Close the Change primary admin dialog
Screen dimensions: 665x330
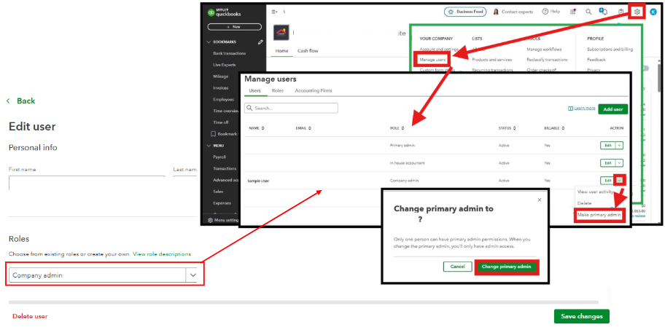coord(539,200)
